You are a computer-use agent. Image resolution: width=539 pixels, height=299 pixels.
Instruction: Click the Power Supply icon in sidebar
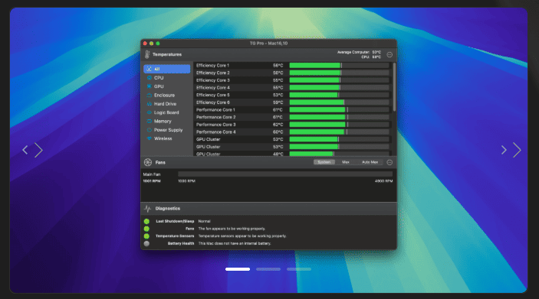pyautogui.click(x=150, y=130)
